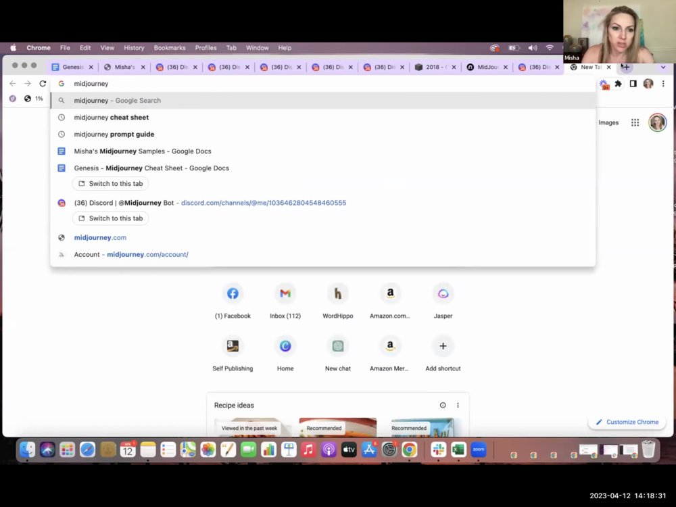Open the Bookmarks menu

(x=170, y=48)
